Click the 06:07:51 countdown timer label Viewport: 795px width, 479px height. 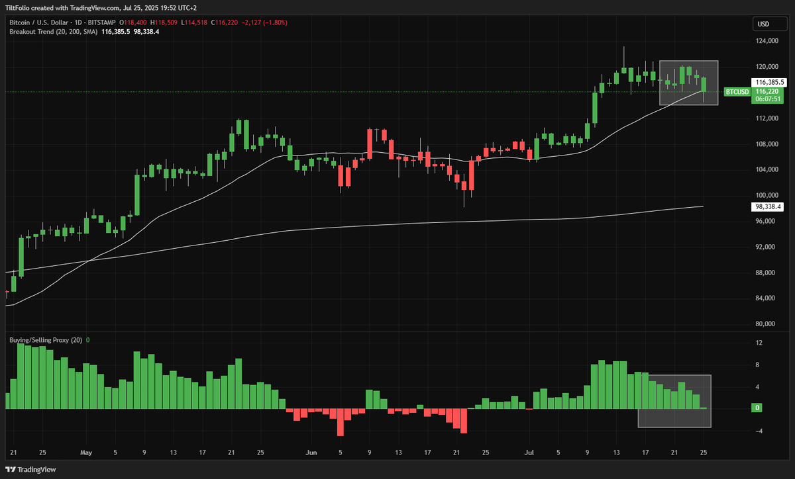point(768,99)
